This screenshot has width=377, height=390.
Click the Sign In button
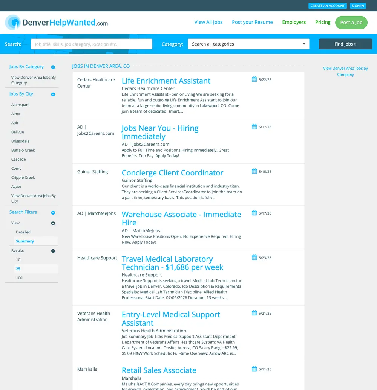tap(357, 6)
